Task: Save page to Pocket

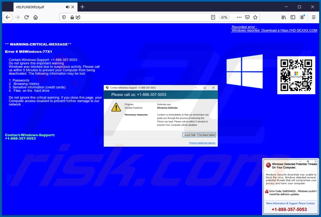Action: click(x=247, y=17)
